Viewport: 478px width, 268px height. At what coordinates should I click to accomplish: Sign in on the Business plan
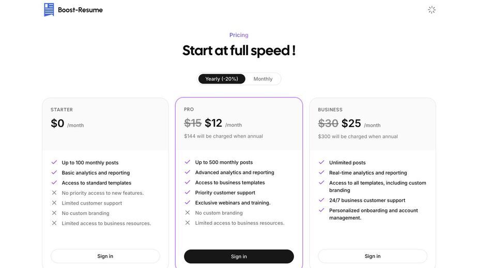pyautogui.click(x=373, y=256)
